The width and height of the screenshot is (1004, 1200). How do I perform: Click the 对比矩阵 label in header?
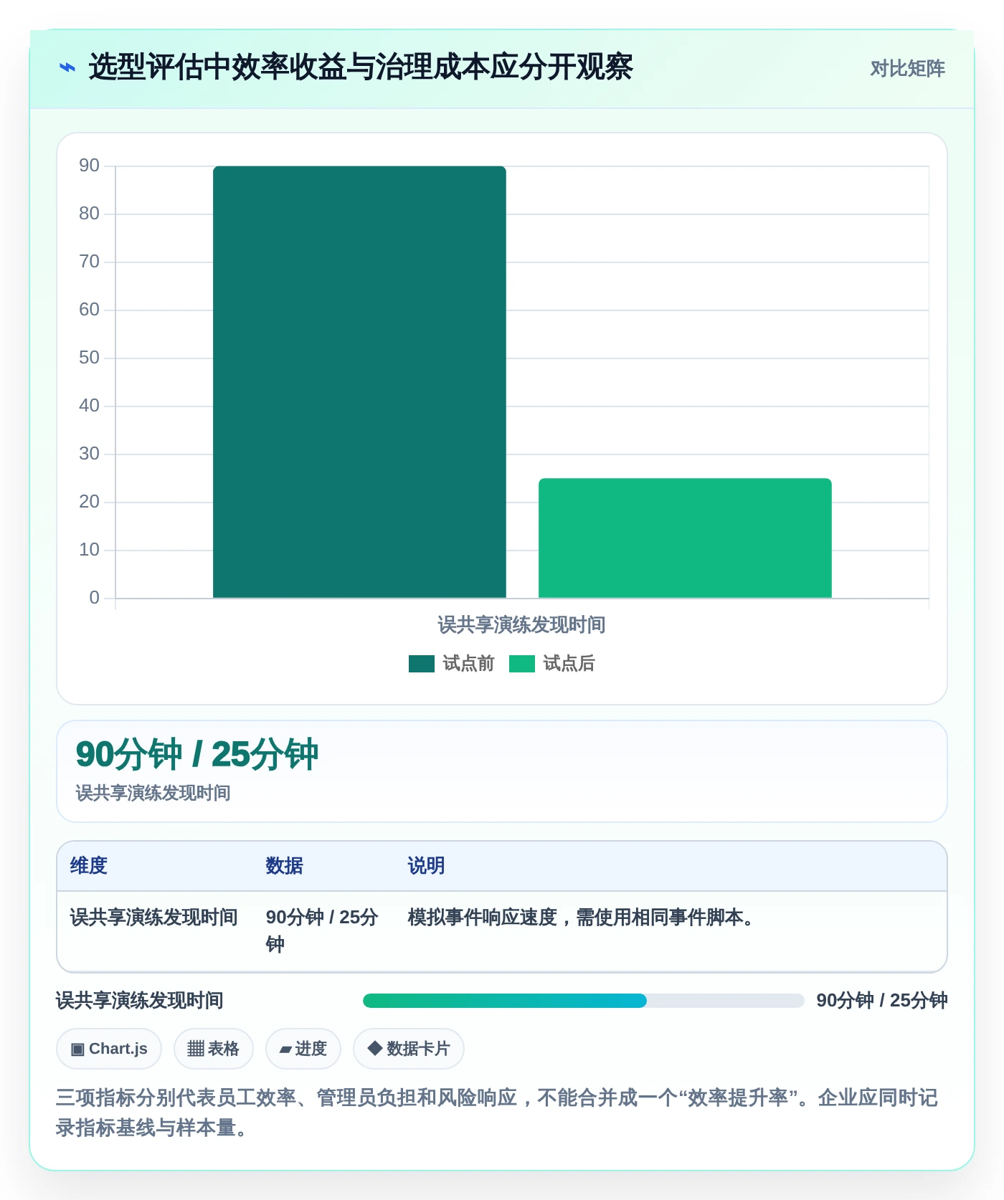[x=907, y=69]
